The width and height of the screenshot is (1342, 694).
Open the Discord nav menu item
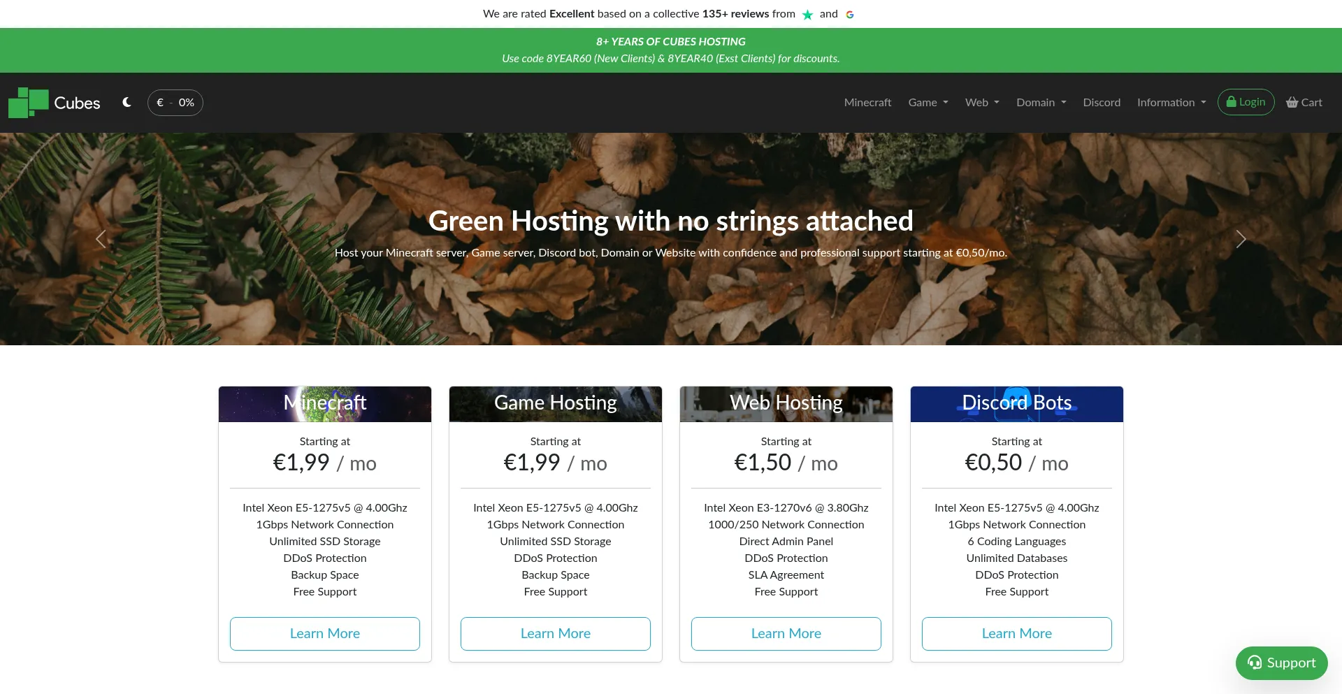click(1102, 103)
